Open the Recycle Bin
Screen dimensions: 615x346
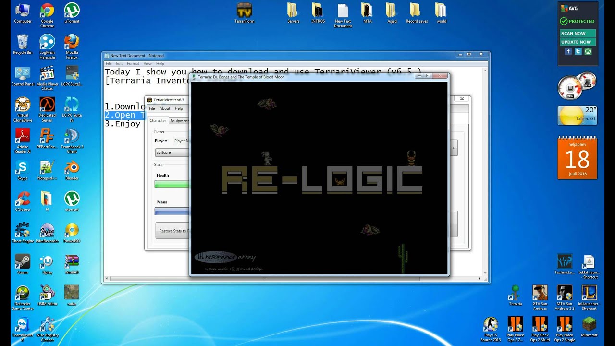pos(23,45)
